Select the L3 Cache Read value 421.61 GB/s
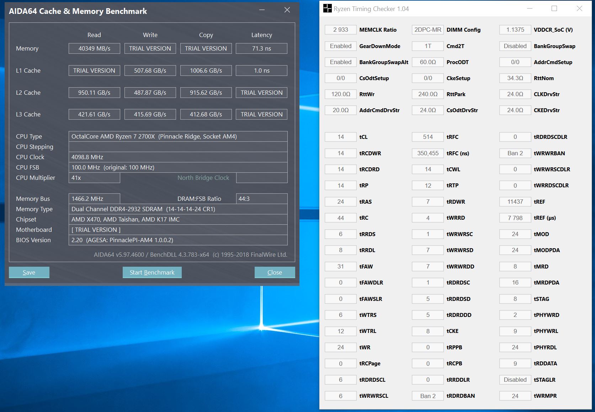 click(94, 114)
